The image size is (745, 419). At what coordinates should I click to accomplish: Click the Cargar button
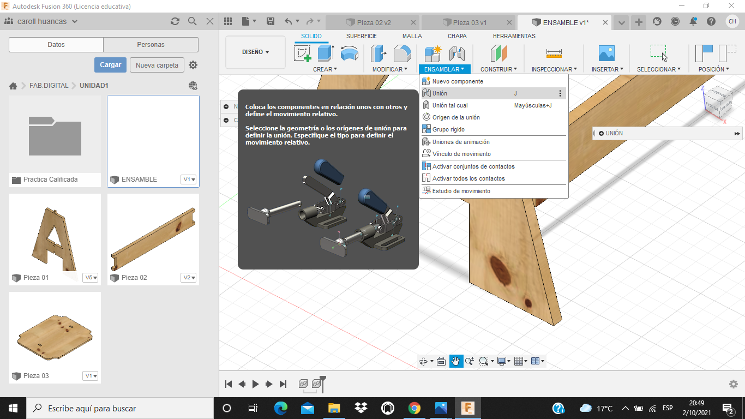coord(110,65)
